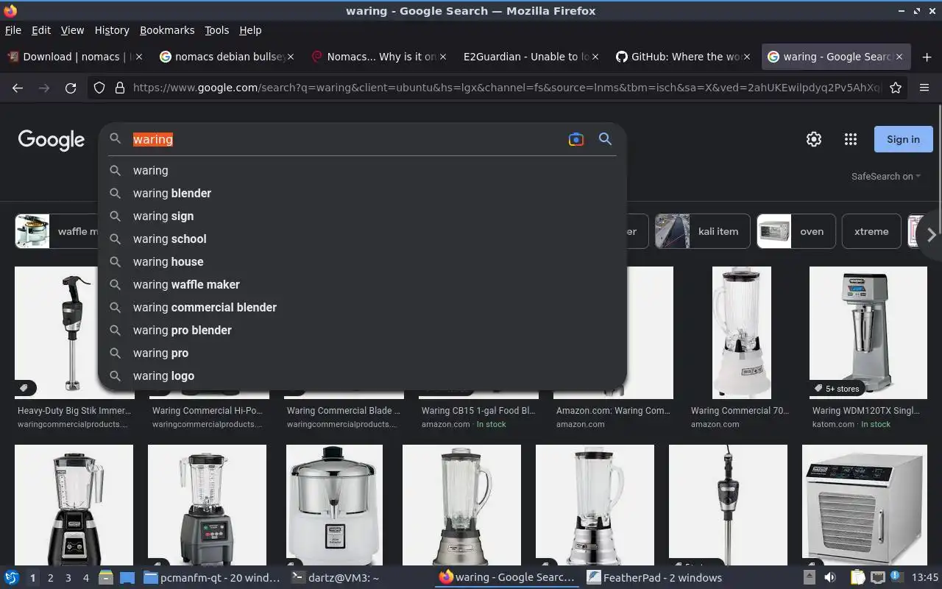Choose 'waring logo' suggestion

pyautogui.click(x=362, y=375)
